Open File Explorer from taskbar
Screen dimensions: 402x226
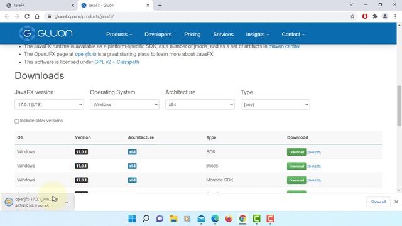tap(173, 218)
